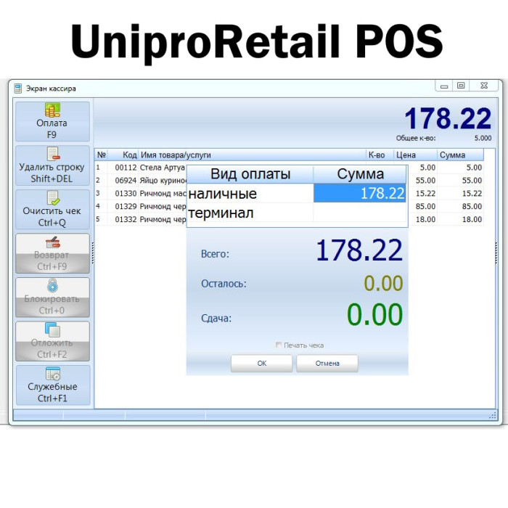Click the Экран кассира title bar icon

pyautogui.click(x=17, y=89)
